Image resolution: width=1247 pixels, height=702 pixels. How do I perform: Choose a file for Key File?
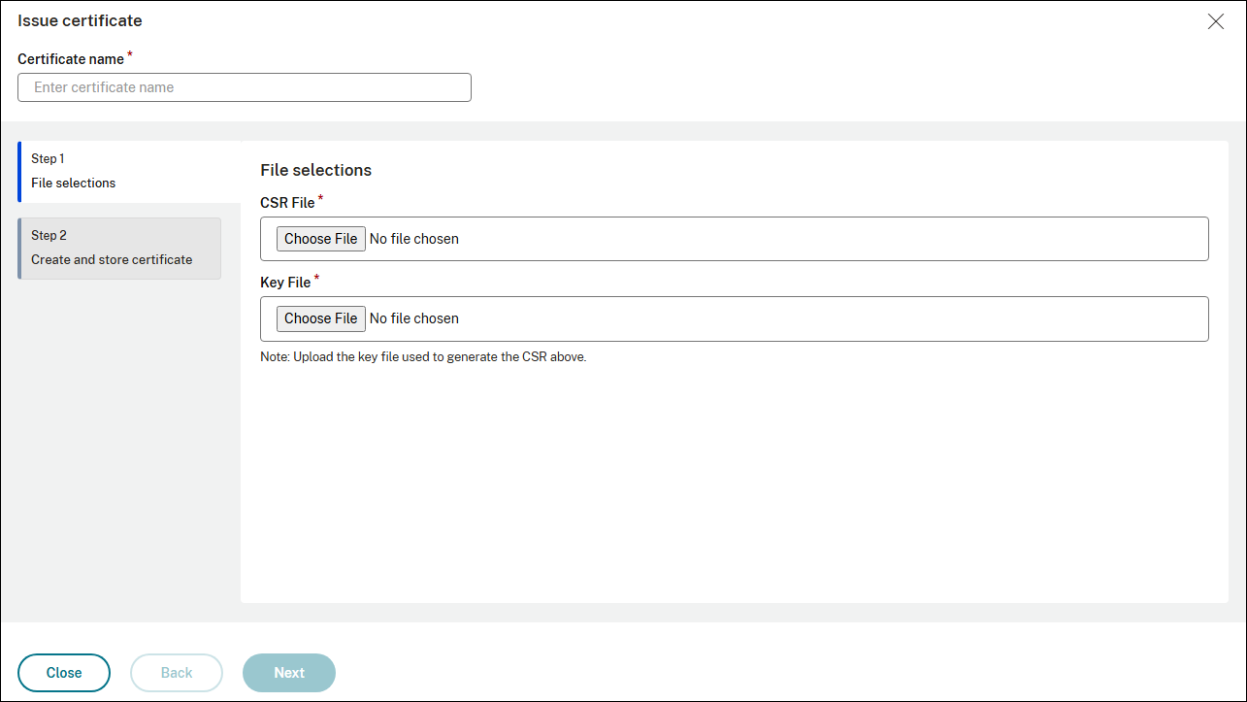[320, 318]
